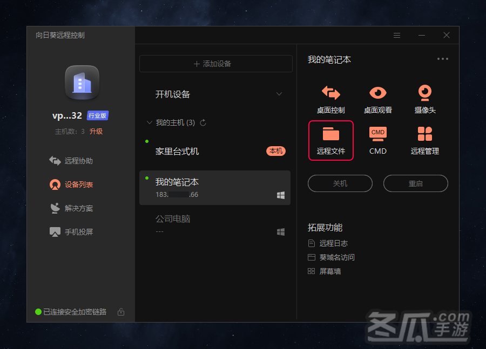Select the 公司电脑 device
Viewport: 486px width, 349px height.
coord(215,224)
